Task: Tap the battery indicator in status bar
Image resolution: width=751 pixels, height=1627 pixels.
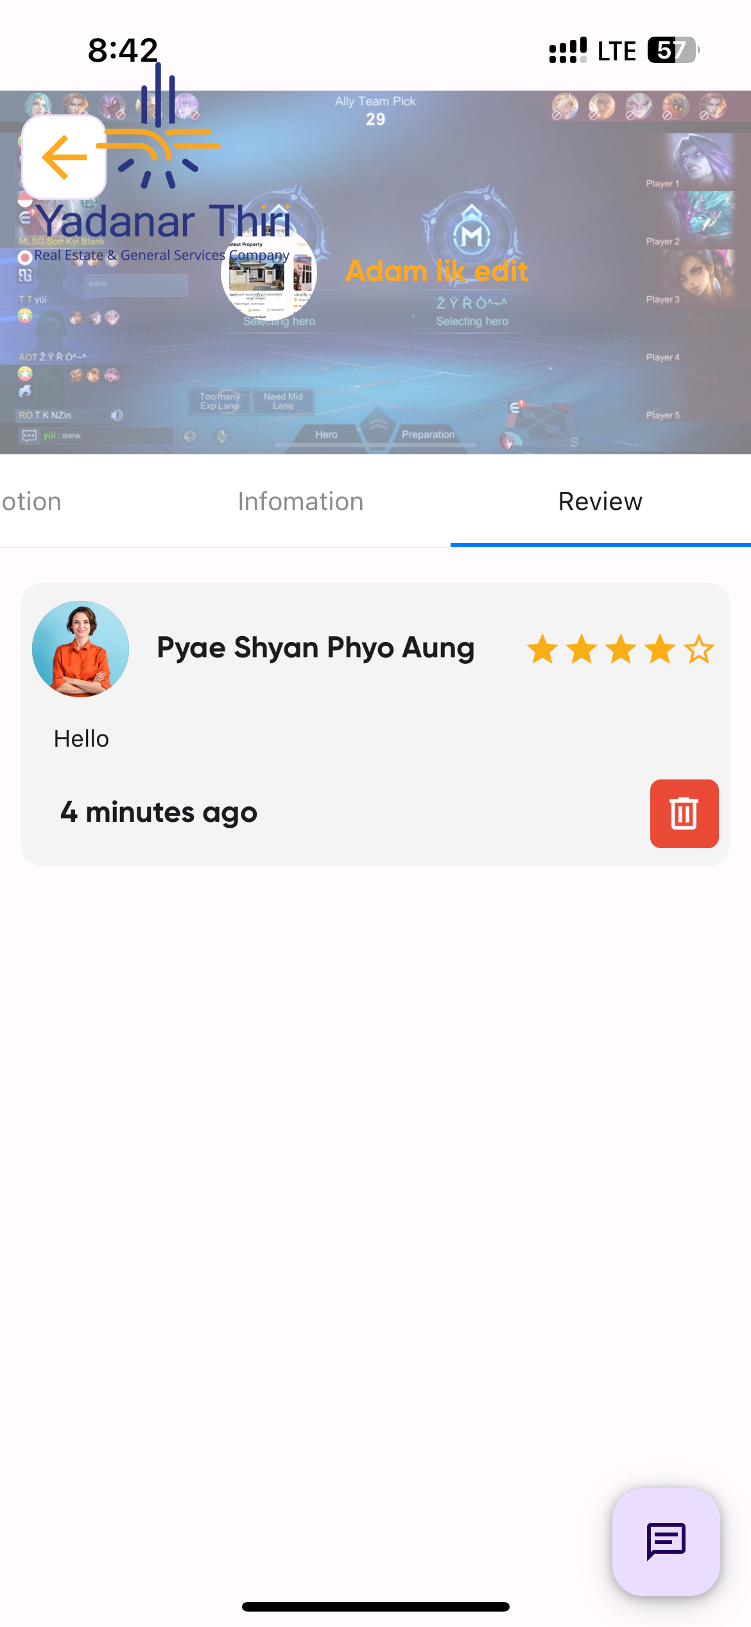Action: click(672, 50)
